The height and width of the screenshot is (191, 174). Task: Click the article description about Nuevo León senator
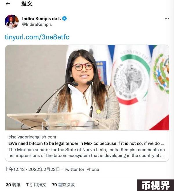click(86, 153)
